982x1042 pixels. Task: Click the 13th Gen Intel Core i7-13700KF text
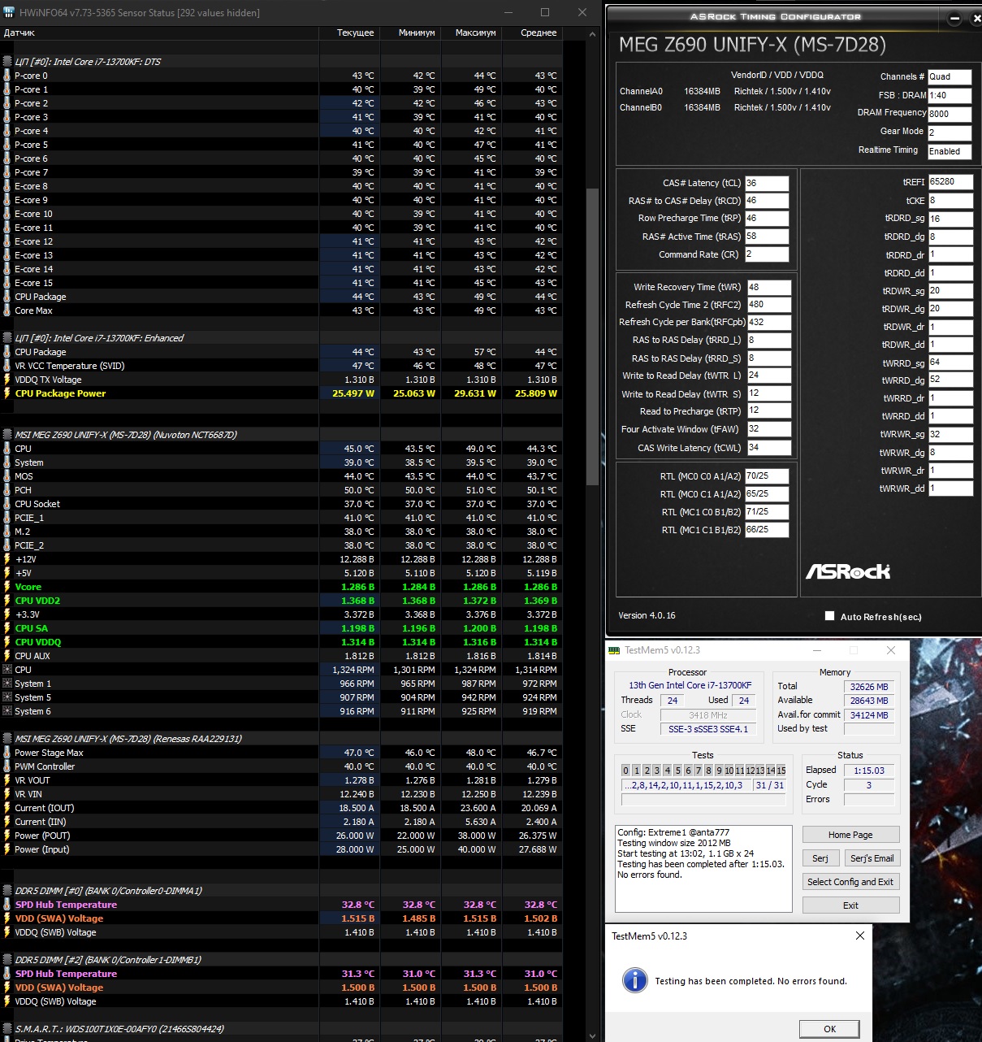click(x=690, y=685)
